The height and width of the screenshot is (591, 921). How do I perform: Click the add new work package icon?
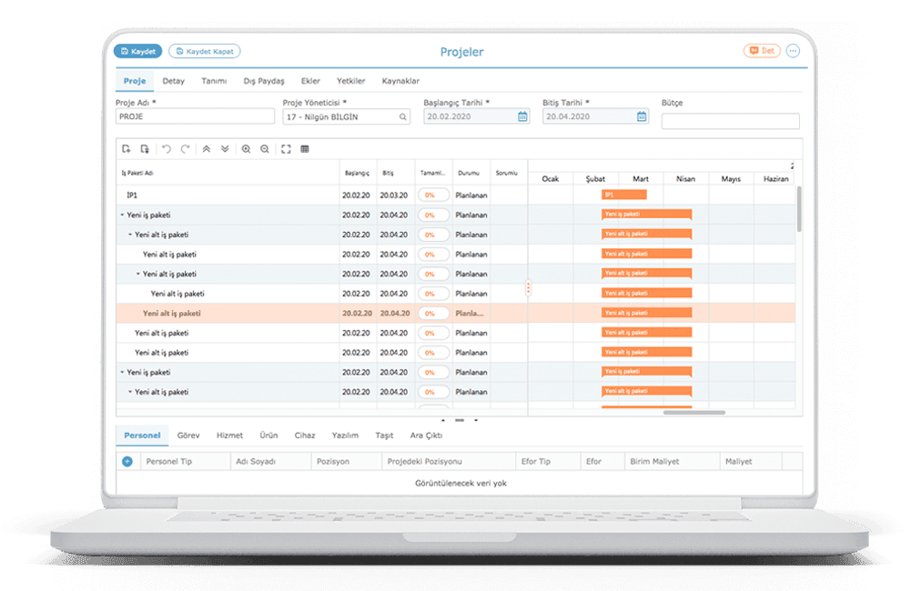[127, 149]
